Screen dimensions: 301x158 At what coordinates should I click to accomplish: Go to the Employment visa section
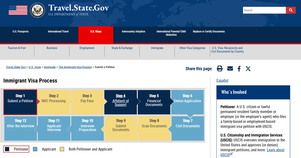[x=87, y=48]
